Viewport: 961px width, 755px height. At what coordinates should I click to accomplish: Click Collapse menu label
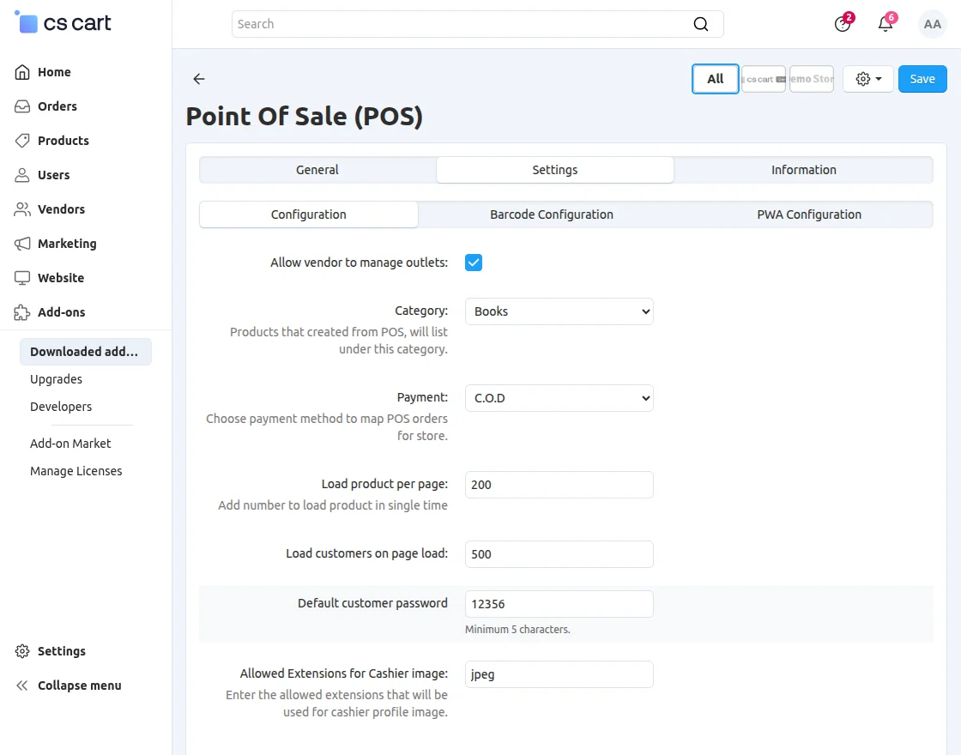80,686
